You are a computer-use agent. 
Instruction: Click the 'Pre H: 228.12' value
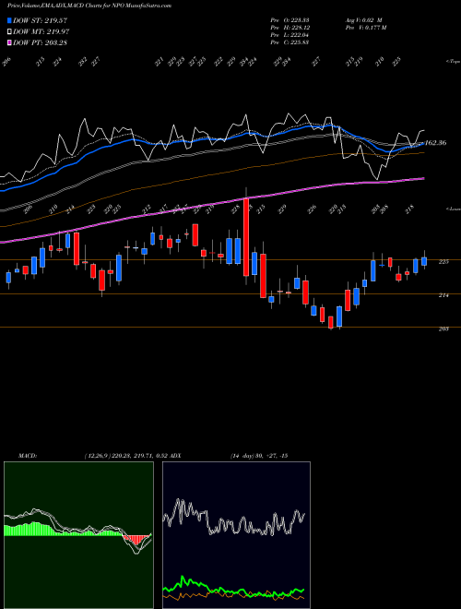(x=290, y=27)
